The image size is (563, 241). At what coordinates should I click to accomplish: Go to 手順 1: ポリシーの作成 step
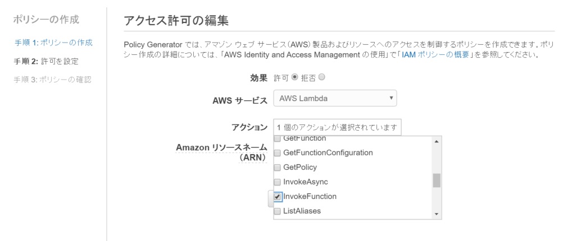[53, 43]
